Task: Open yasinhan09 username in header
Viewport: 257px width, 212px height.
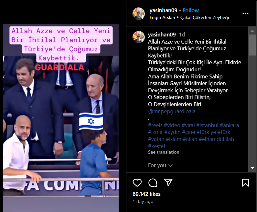Action: point(163,10)
